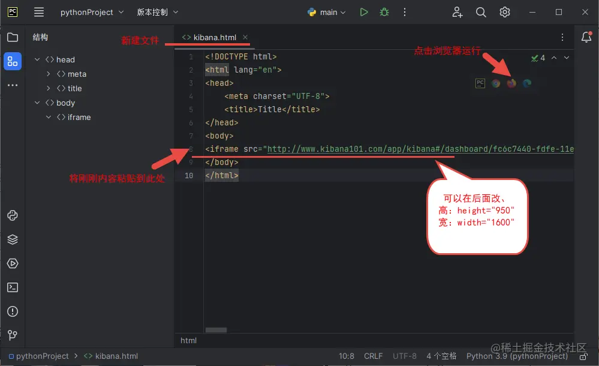Open file in Chrome browser
The height and width of the screenshot is (366, 599).
tap(496, 83)
